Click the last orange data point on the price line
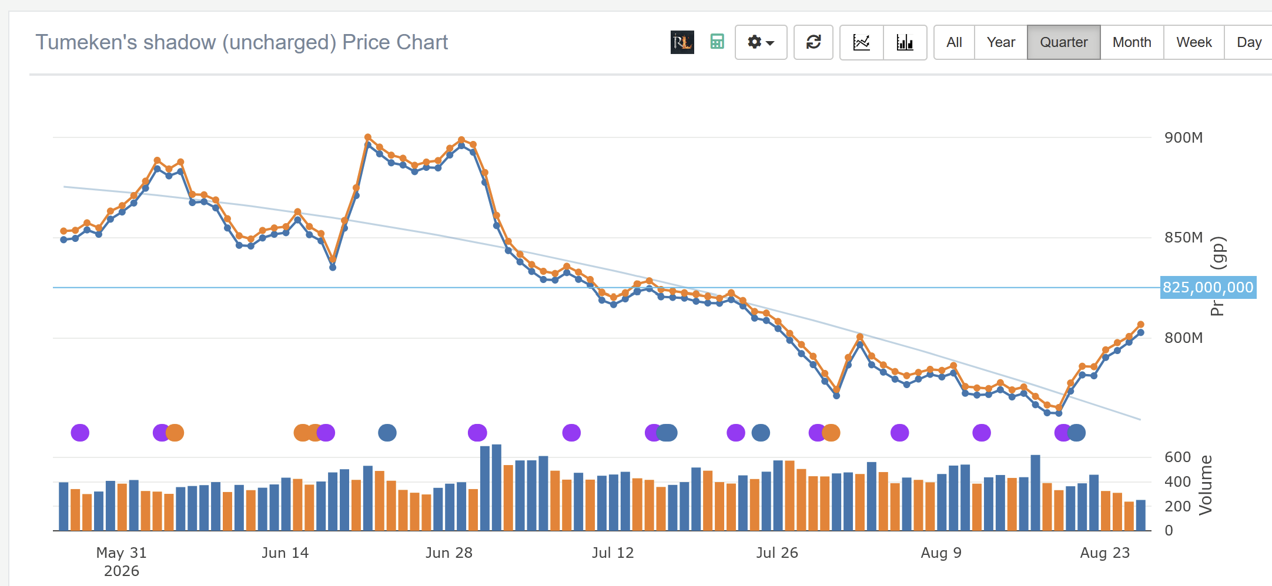The height and width of the screenshot is (586, 1272). (1140, 325)
